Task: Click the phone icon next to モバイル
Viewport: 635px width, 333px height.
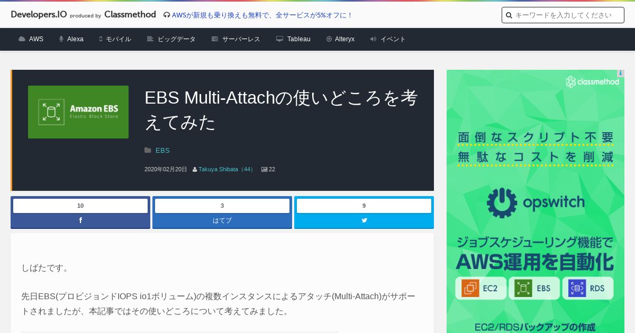Action: tap(101, 39)
